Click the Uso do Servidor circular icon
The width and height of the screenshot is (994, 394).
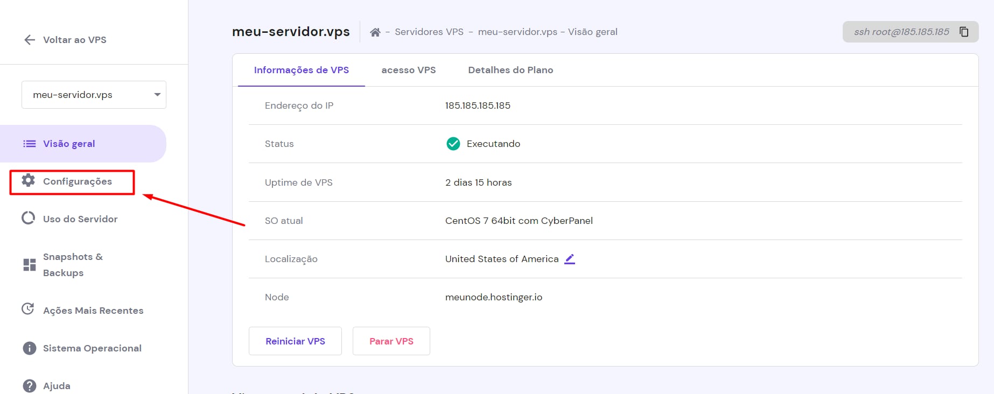[x=29, y=219]
